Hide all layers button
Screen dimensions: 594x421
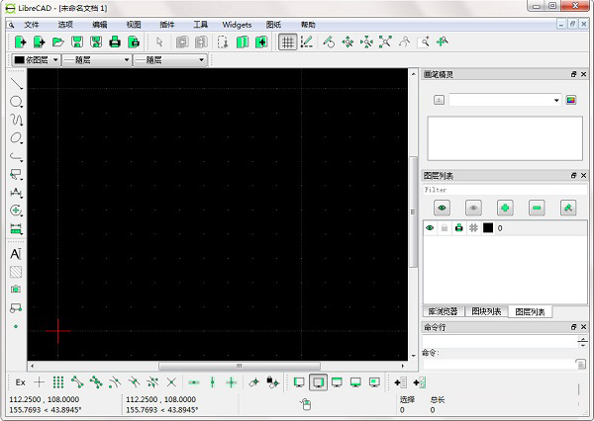pos(473,208)
